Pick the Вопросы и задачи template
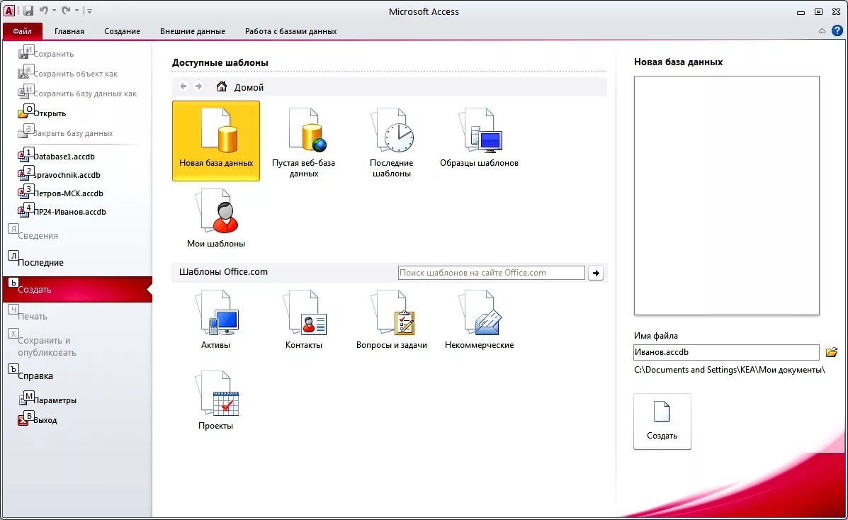Screen dimensions: 848x520 coord(392,320)
